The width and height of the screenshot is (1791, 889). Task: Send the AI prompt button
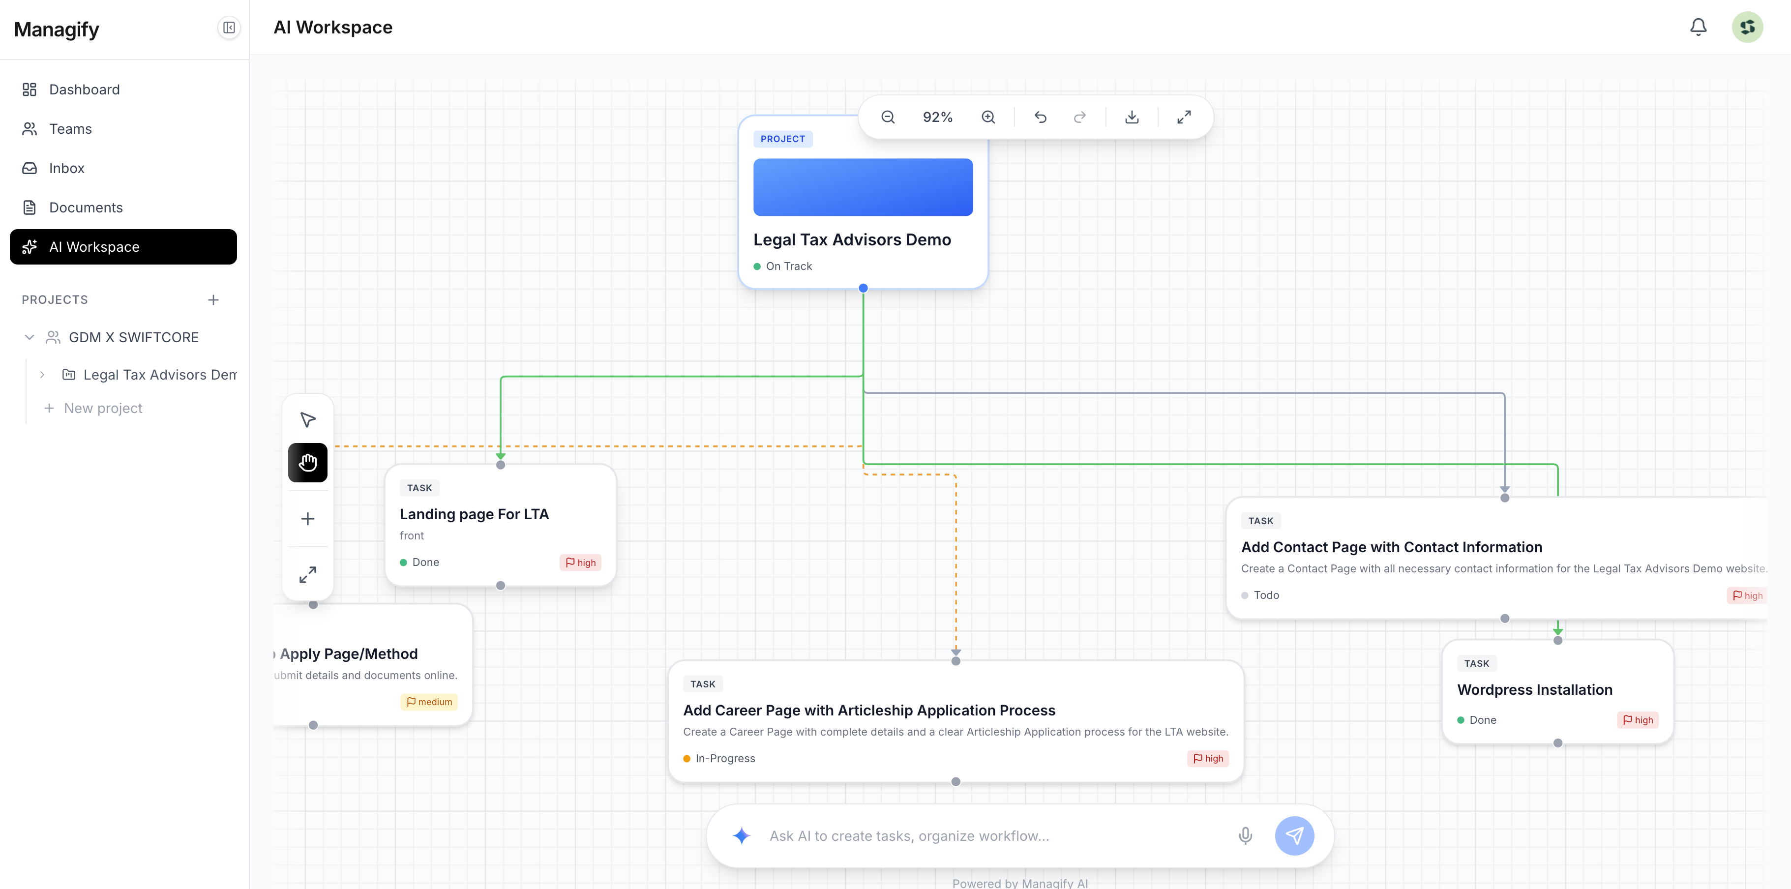pos(1294,835)
